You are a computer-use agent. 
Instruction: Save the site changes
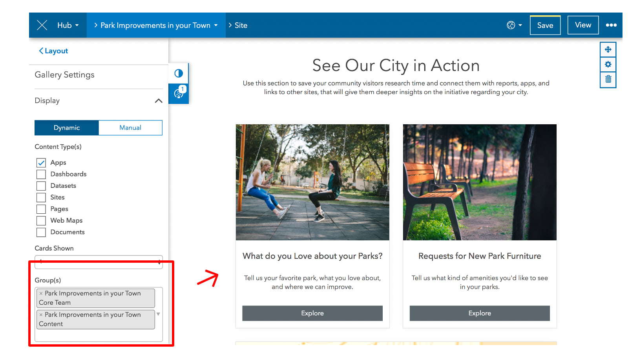pyautogui.click(x=545, y=25)
